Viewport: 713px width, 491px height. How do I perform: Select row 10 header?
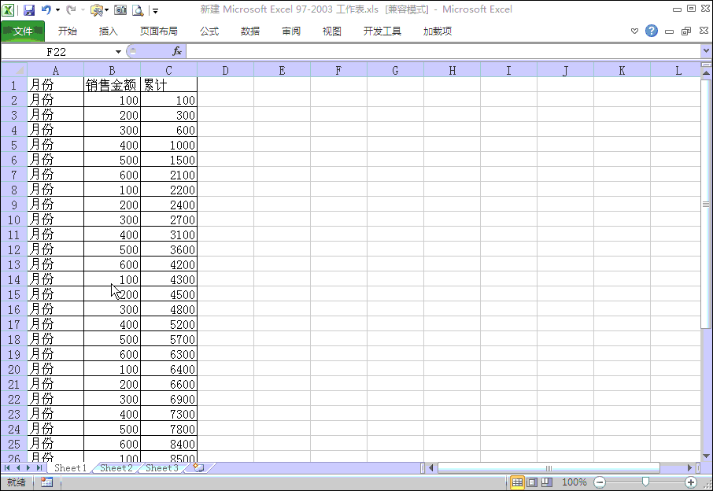[x=14, y=220]
